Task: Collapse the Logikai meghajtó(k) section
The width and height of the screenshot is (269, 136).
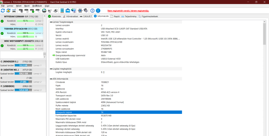Action: click(x=51, y=69)
